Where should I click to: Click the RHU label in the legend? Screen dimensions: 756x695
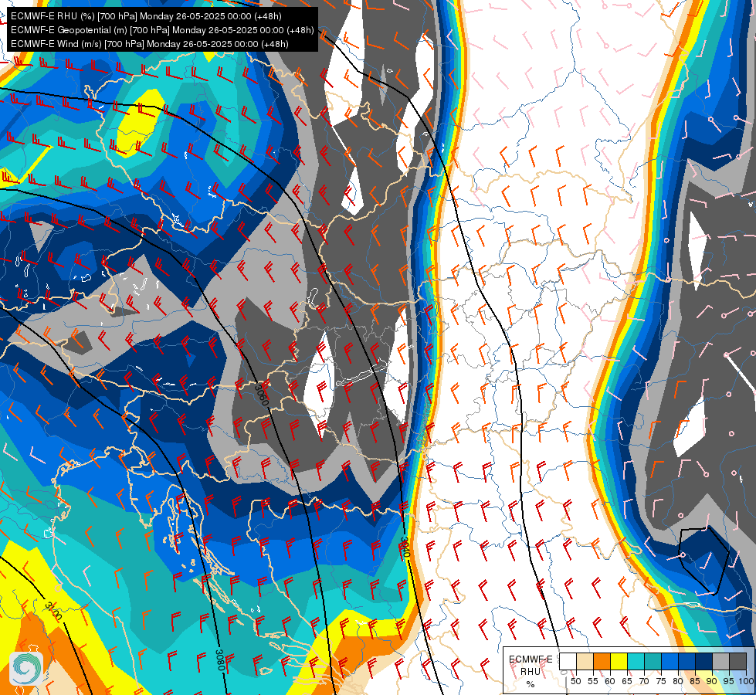pos(531,672)
